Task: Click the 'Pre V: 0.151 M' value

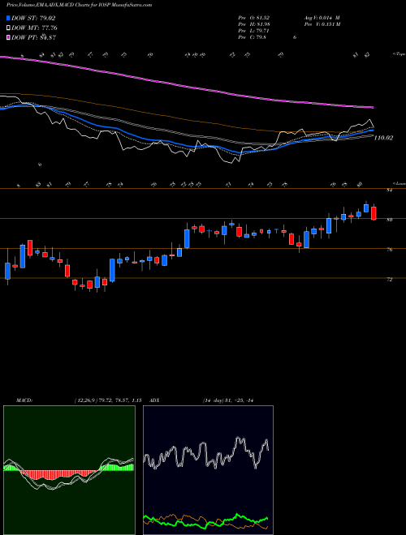Action: click(x=322, y=24)
